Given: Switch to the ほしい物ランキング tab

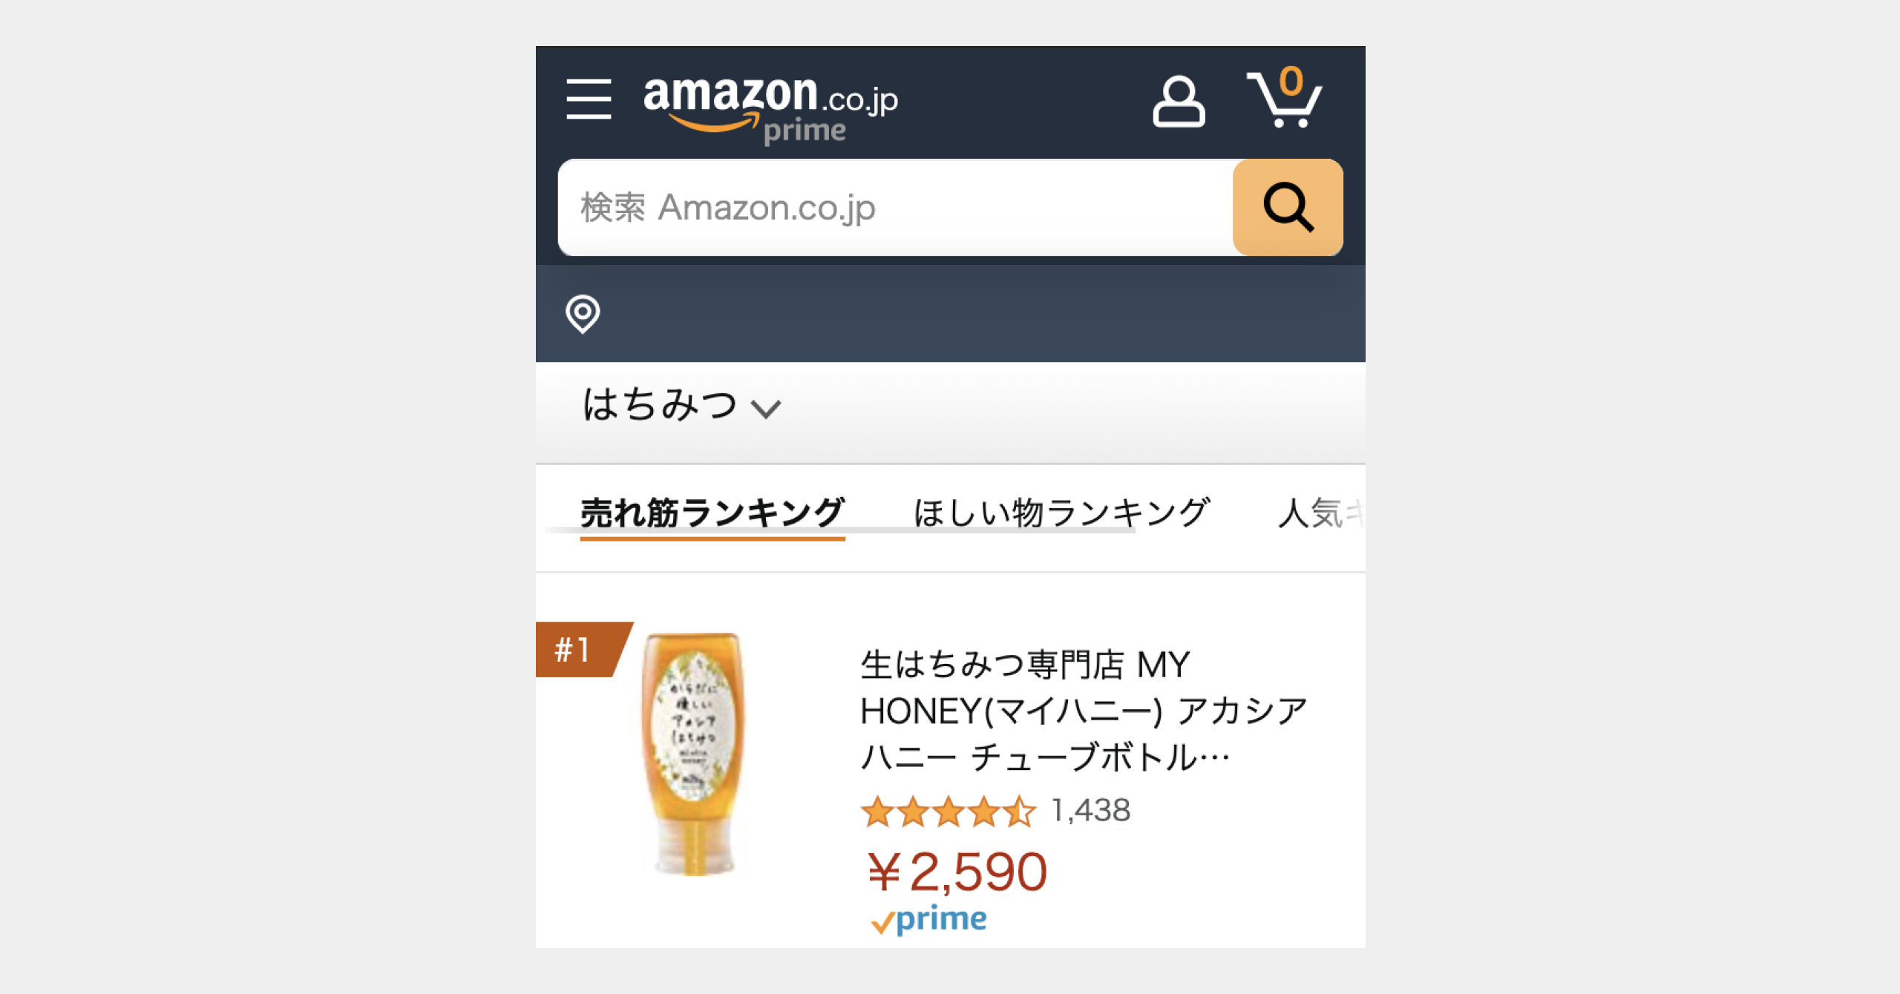Looking at the screenshot, I should click(1061, 512).
